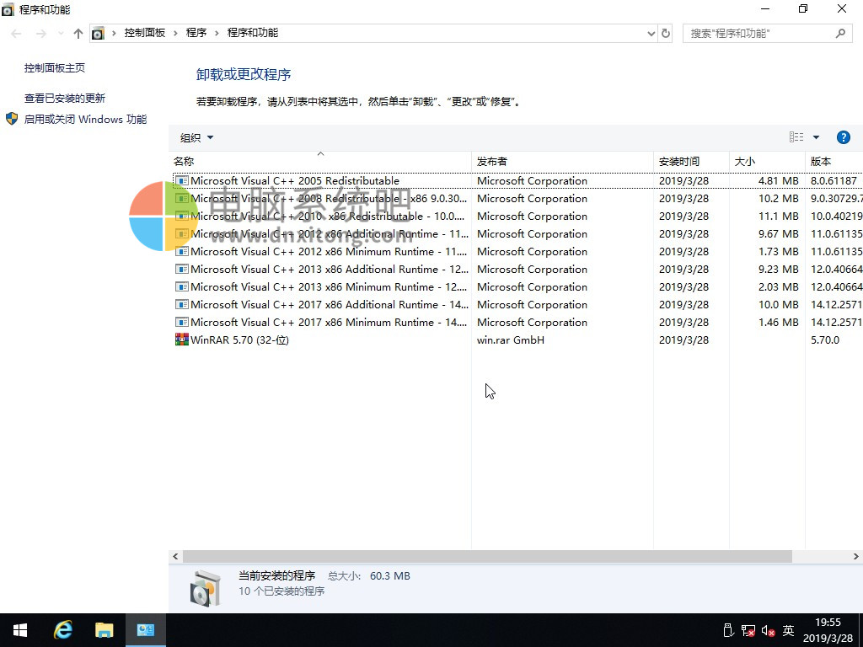The image size is (863, 647).
Task: Select Visual C++ 2013 x86 Minimum Runtime row
Action: (x=517, y=286)
